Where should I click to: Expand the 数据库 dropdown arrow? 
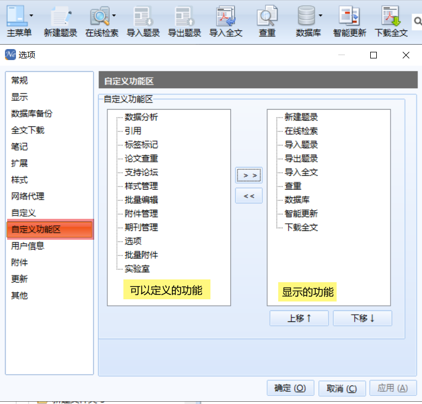coord(320,15)
